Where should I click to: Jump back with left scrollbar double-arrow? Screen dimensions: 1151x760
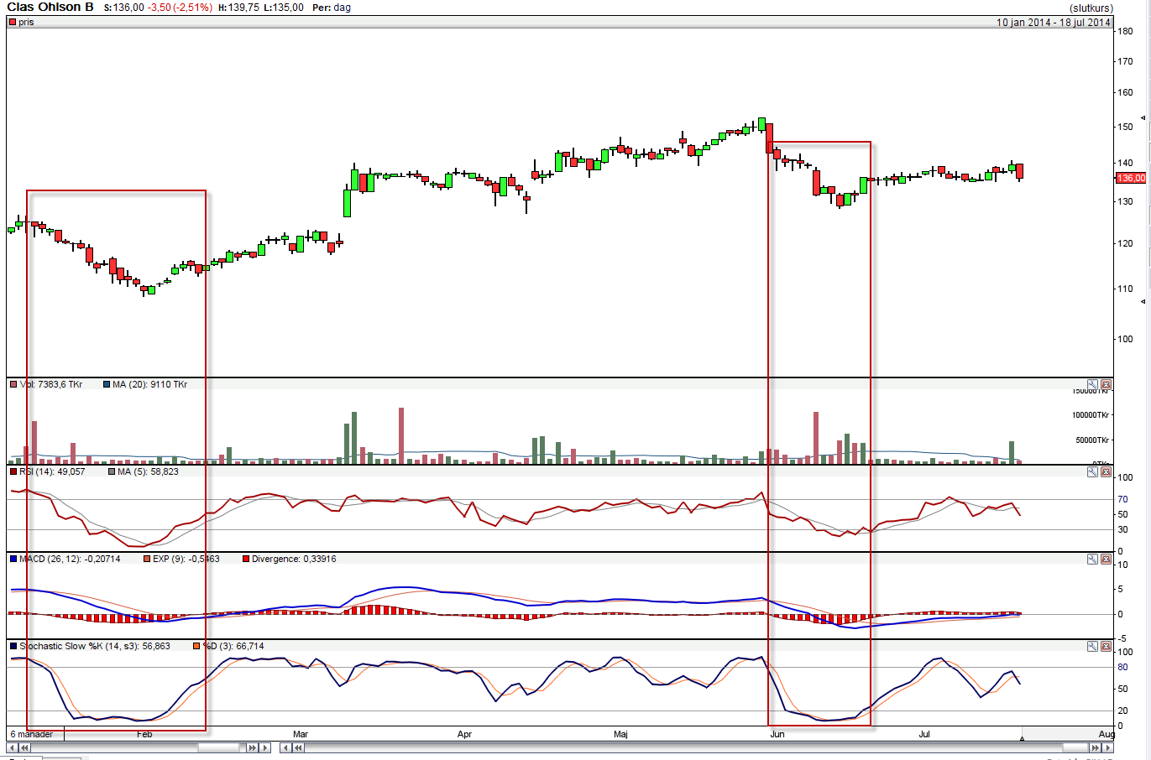pyautogui.click(x=24, y=748)
